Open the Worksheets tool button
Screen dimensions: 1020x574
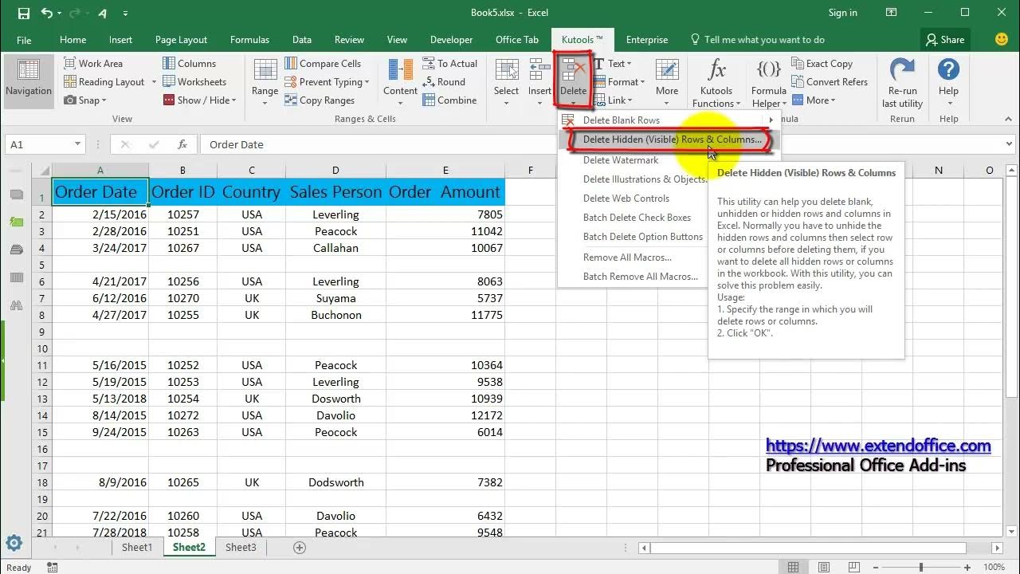(194, 82)
